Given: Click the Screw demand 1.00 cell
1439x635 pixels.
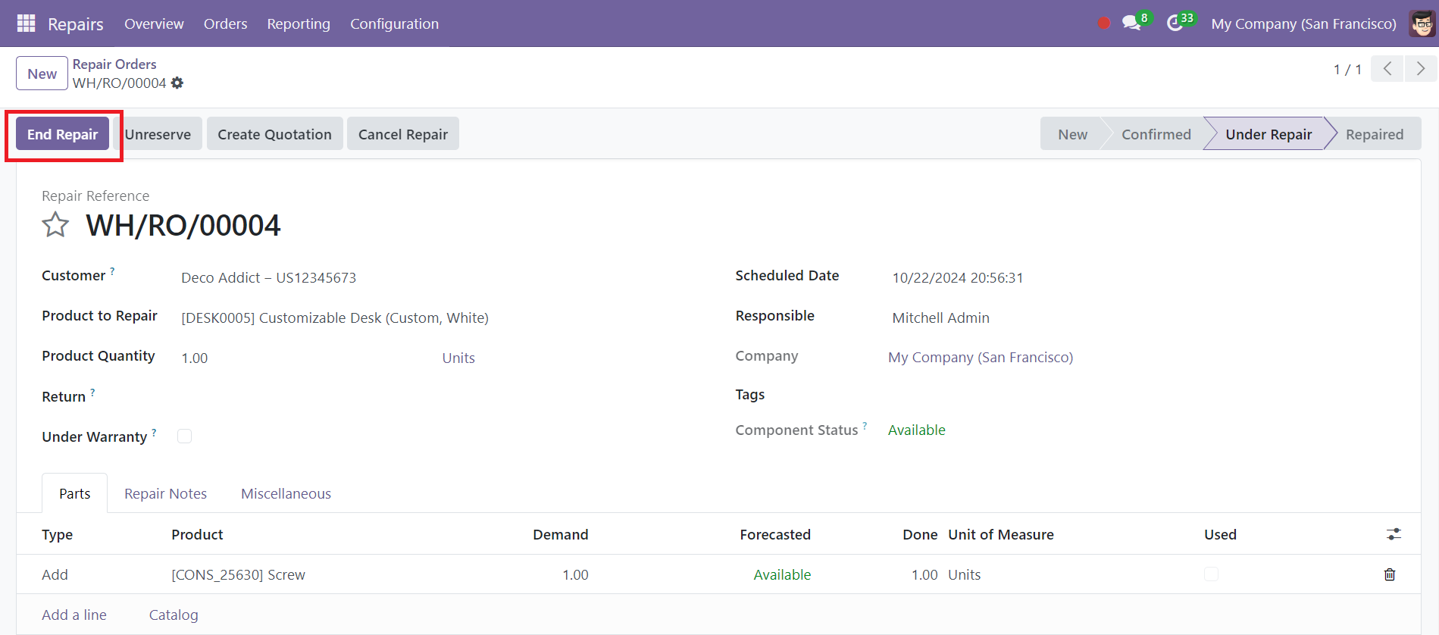Looking at the screenshot, I should (575, 574).
